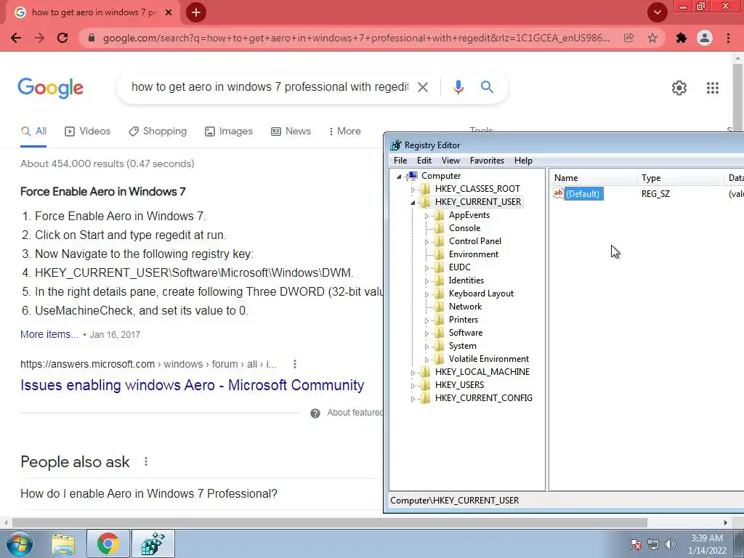744x558 pixels.
Task: Switch to the Images results tab
Action: click(x=229, y=132)
